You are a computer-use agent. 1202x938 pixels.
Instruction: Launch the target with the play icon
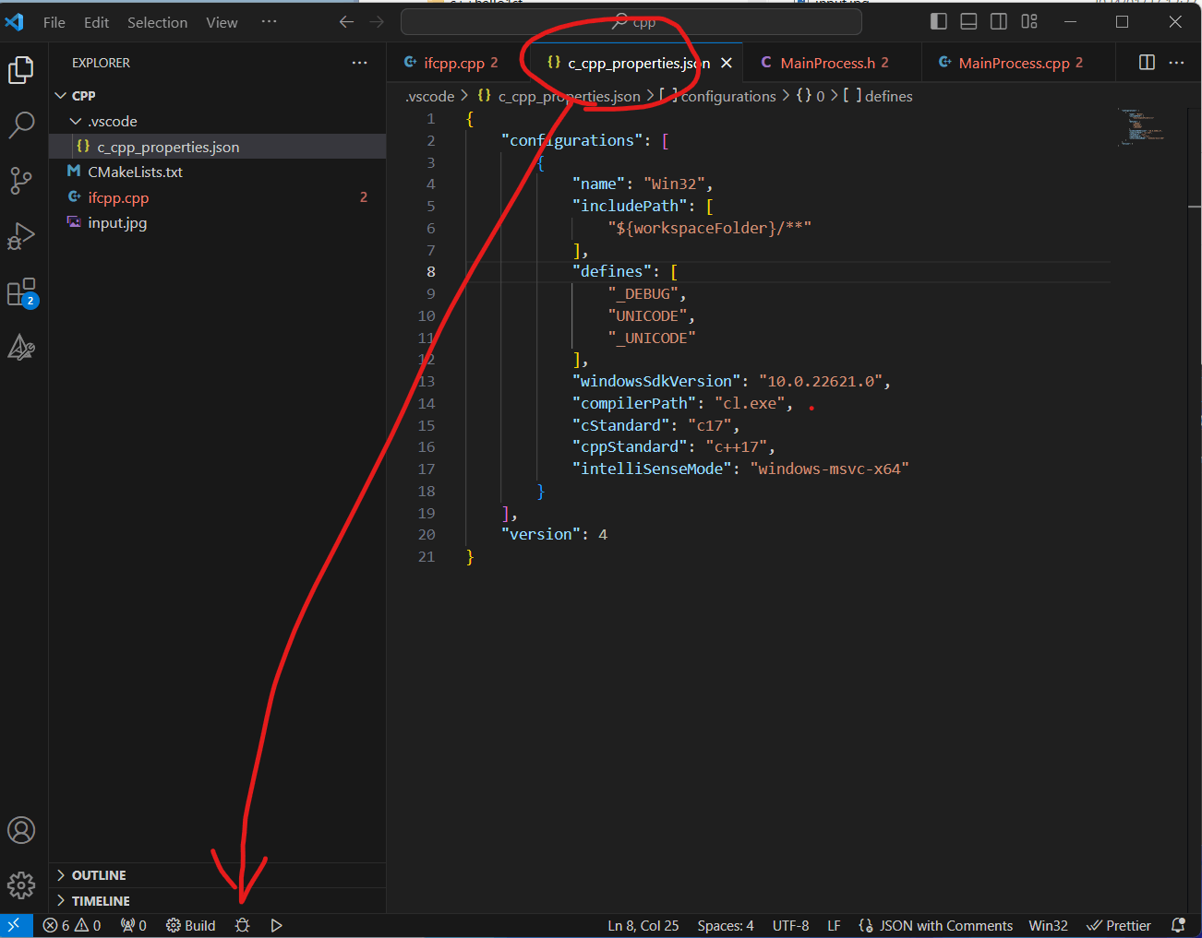pyautogui.click(x=276, y=925)
